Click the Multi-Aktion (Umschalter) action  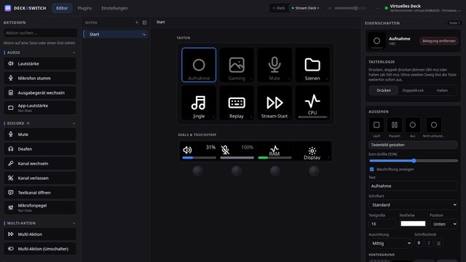click(40, 249)
